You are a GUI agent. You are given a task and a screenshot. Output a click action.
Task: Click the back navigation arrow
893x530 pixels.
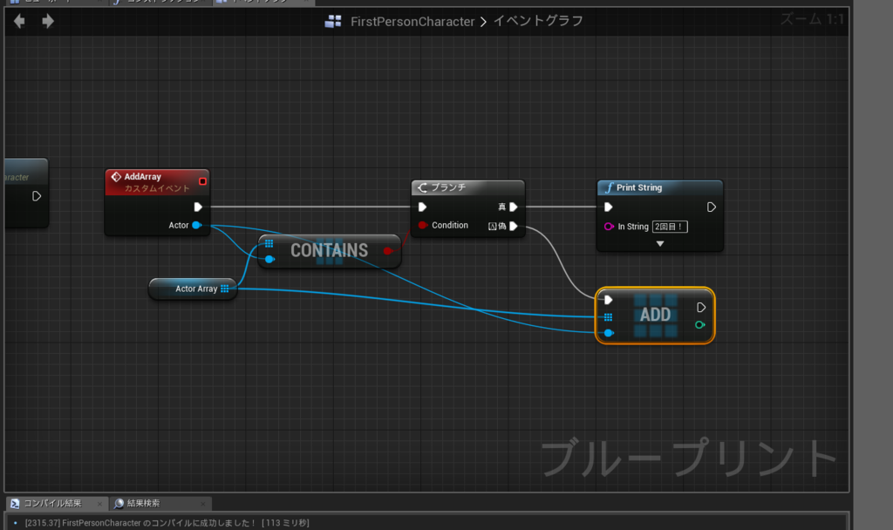click(18, 20)
